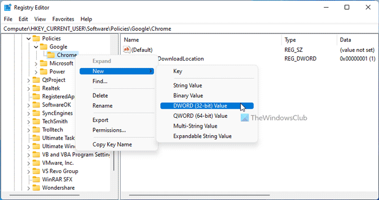Click the Ultimate Task folder icon
Image resolution: width=379 pixels, height=200 pixels.
(36, 138)
